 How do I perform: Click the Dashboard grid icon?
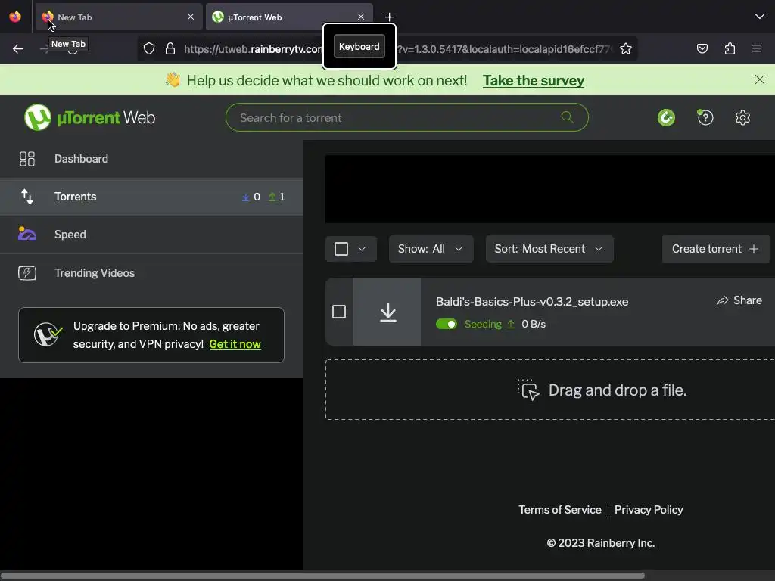[x=27, y=159]
